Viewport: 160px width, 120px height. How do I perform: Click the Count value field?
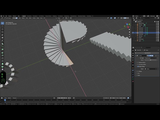click(150, 60)
